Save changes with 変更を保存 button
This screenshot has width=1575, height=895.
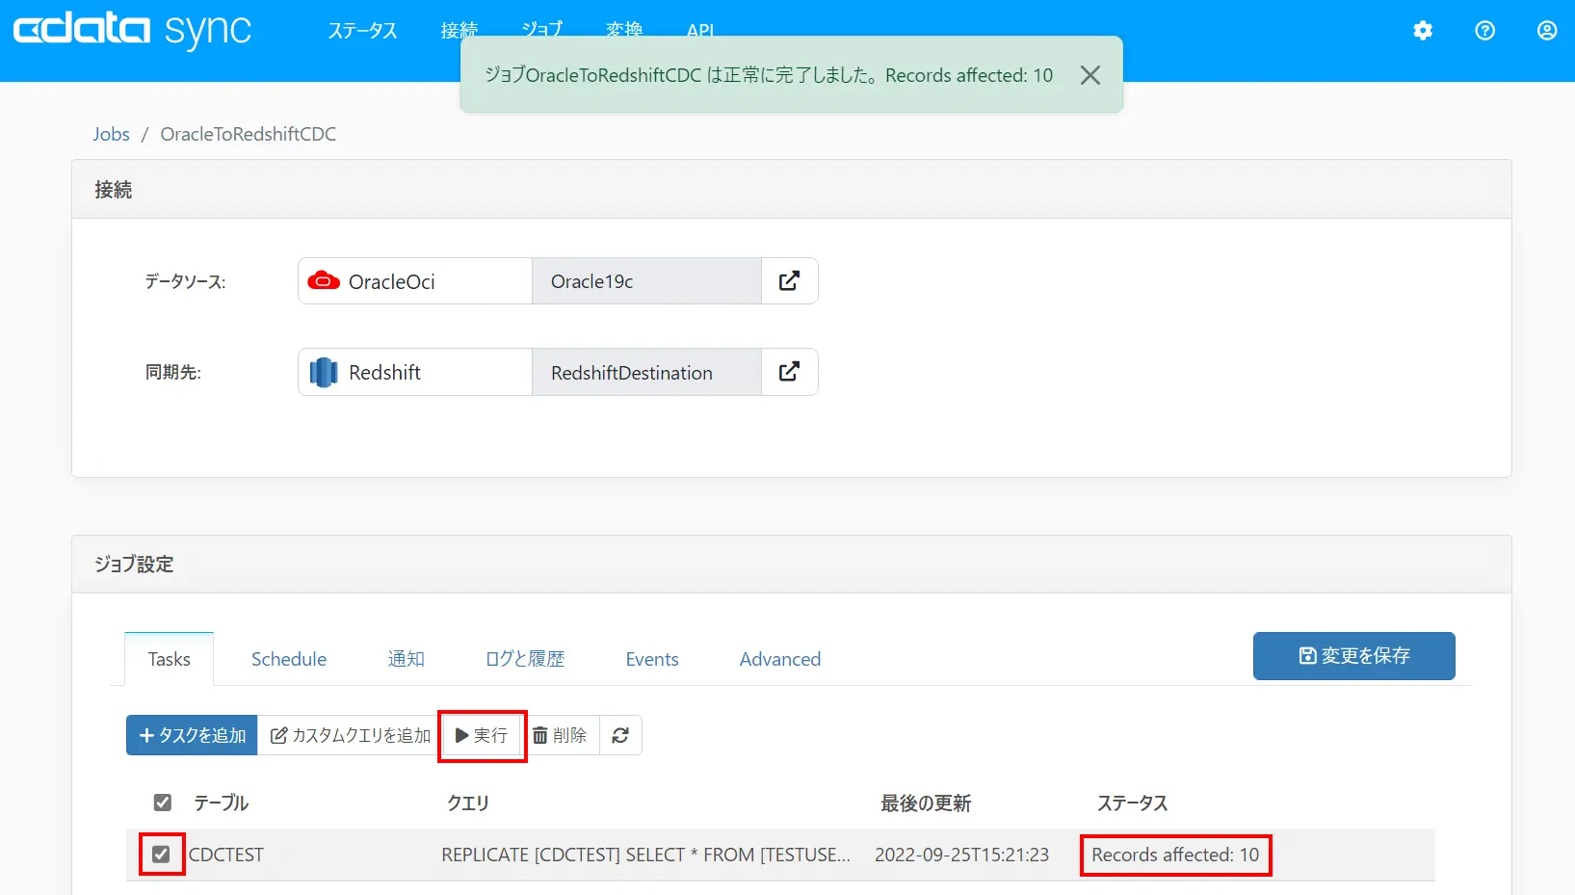[x=1353, y=656]
